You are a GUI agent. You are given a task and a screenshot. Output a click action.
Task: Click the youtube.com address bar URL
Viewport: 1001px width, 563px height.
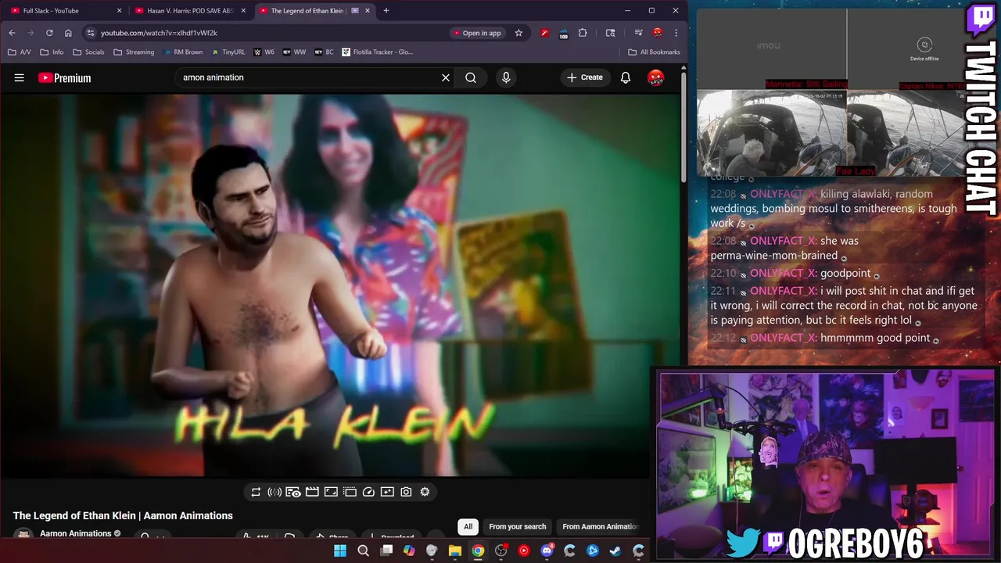click(159, 33)
